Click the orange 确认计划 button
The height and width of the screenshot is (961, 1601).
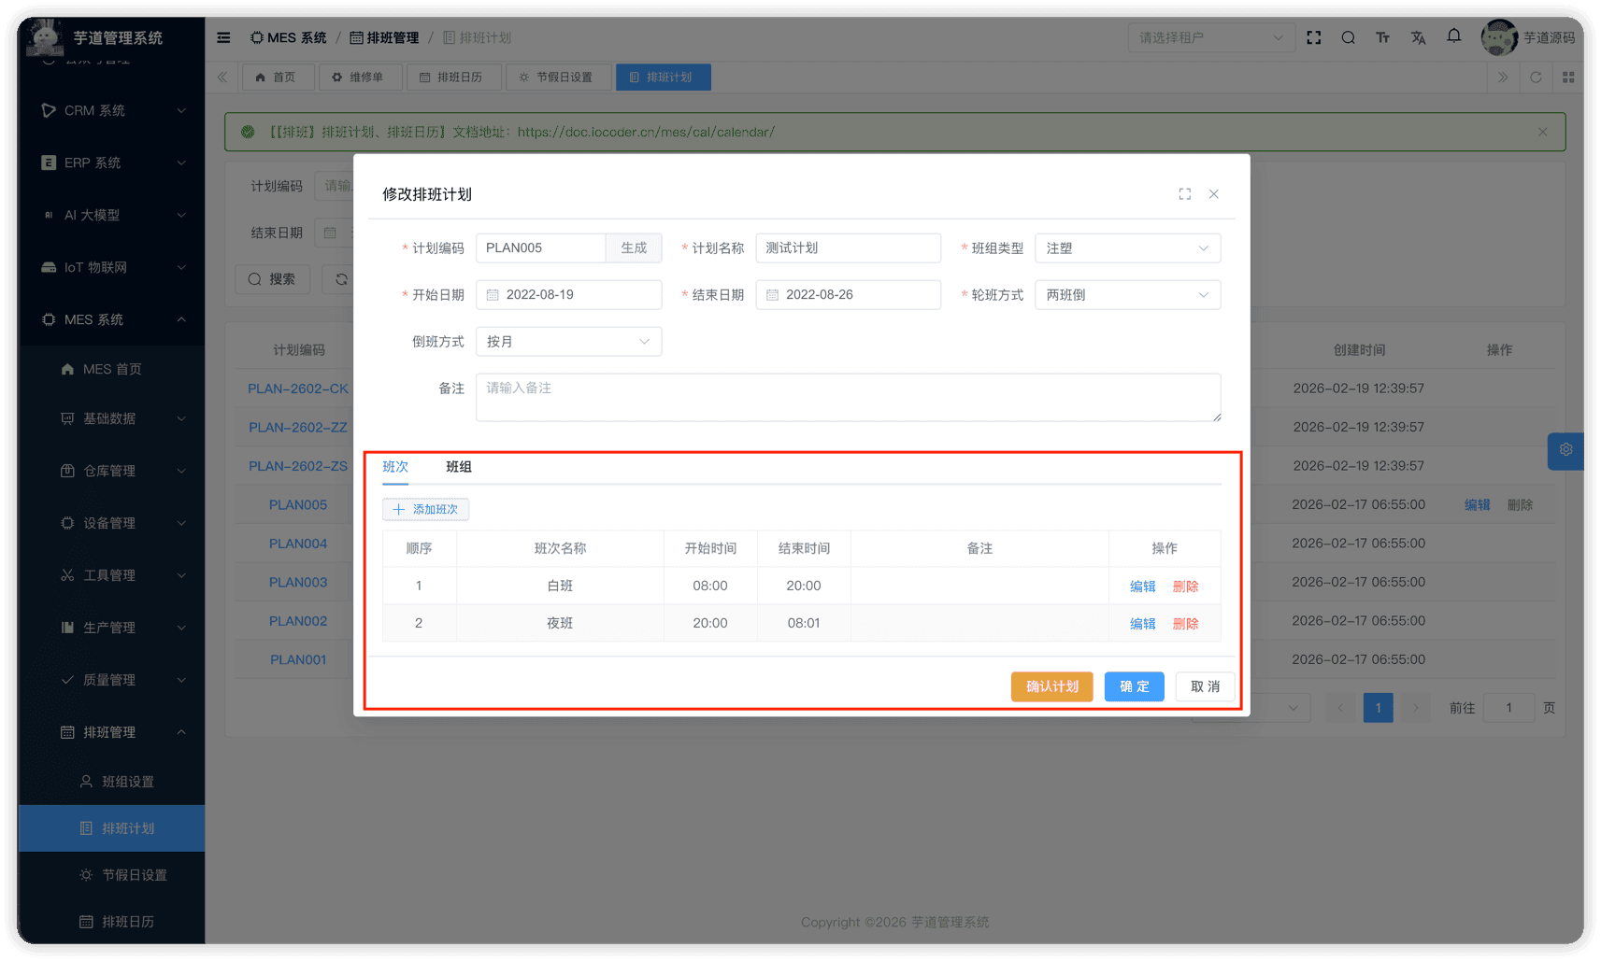1051,686
